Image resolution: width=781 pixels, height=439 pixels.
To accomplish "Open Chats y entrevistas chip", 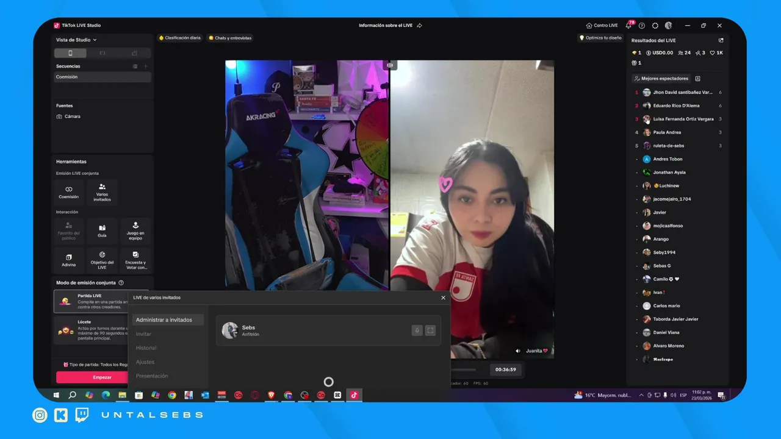I will click(x=230, y=38).
